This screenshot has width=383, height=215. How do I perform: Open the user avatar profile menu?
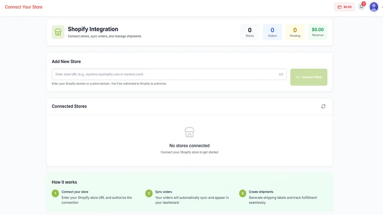[x=374, y=7]
